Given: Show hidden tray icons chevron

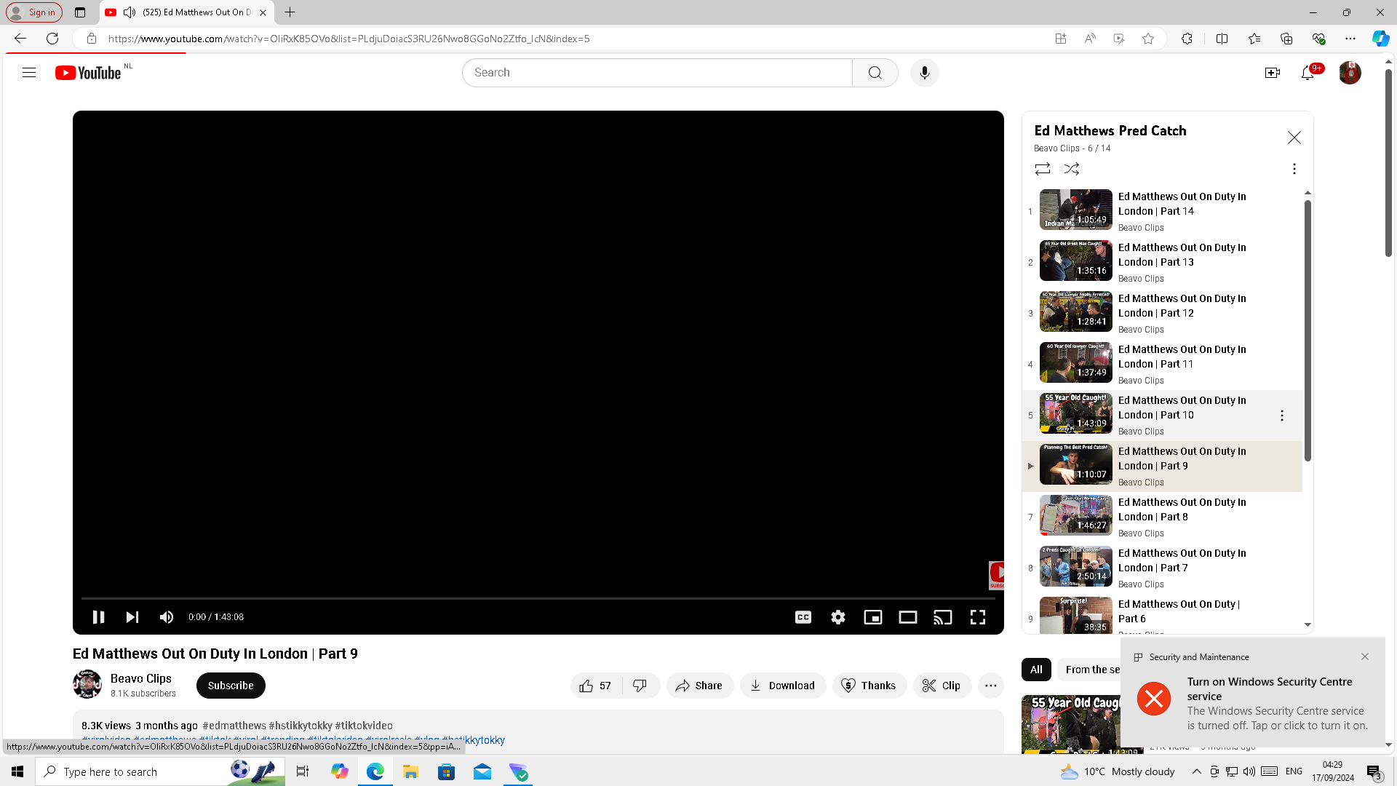Looking at the screenshot, I should point(1196,771).
